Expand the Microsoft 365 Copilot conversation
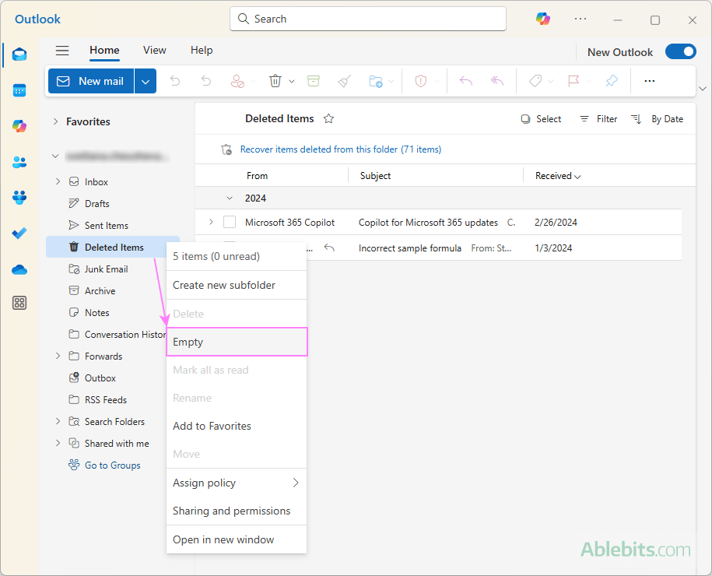 point(211,222)
